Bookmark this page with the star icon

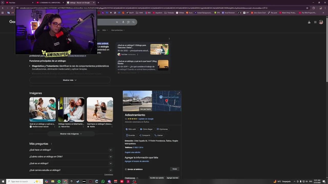click(307, 8)
